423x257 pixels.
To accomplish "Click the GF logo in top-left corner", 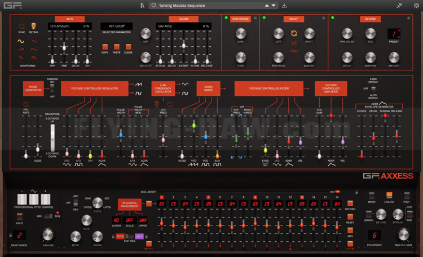I will coord(12,6).
